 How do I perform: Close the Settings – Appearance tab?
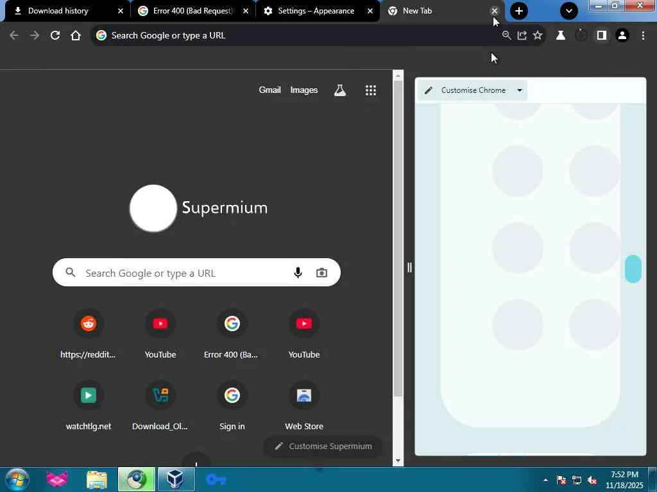coord(370,11)
